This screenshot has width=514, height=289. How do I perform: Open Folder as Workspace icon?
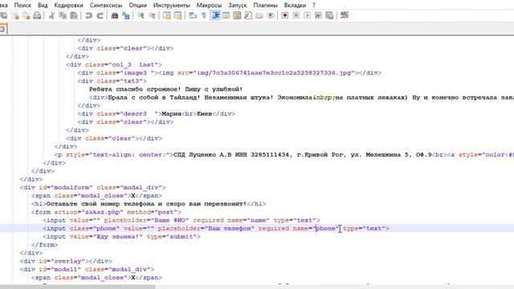click(259, 15)
